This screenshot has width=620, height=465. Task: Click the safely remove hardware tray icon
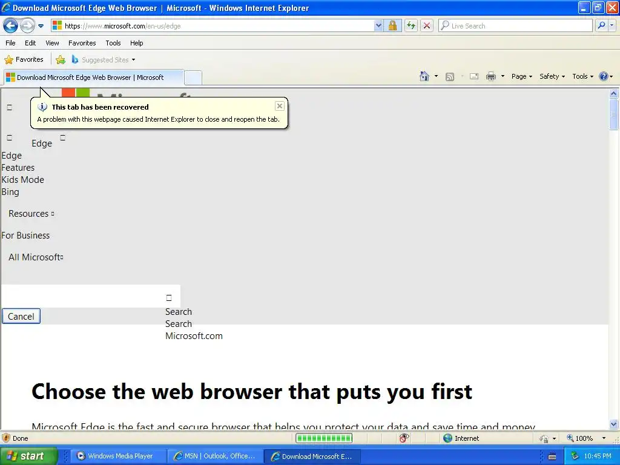coord(575,456)
